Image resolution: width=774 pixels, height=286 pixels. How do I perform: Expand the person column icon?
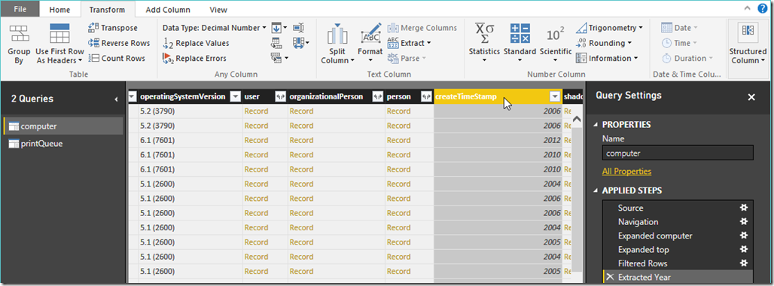point(426,96)
